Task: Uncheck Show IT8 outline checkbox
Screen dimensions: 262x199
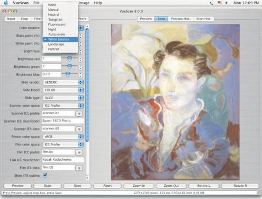Action: (45, 175)
